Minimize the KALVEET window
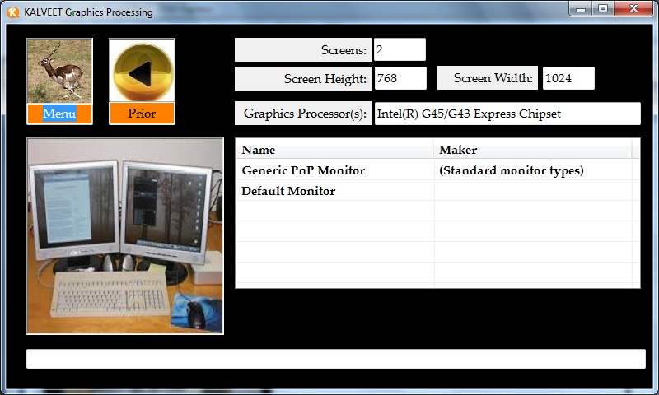The height and width of the screenshot is (395, 659). pos(581,9)
